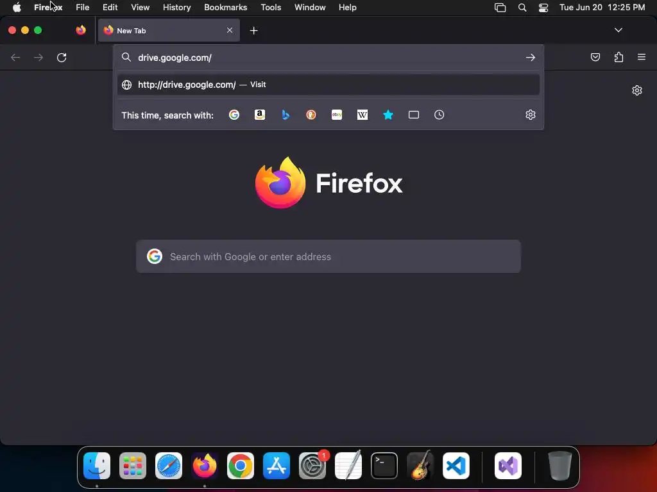Screen dimensions: 657x492
Task: Search this time with Bing icon
Action: pos(286,115)
